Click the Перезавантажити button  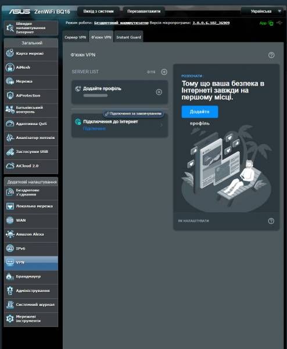(144, 12)
